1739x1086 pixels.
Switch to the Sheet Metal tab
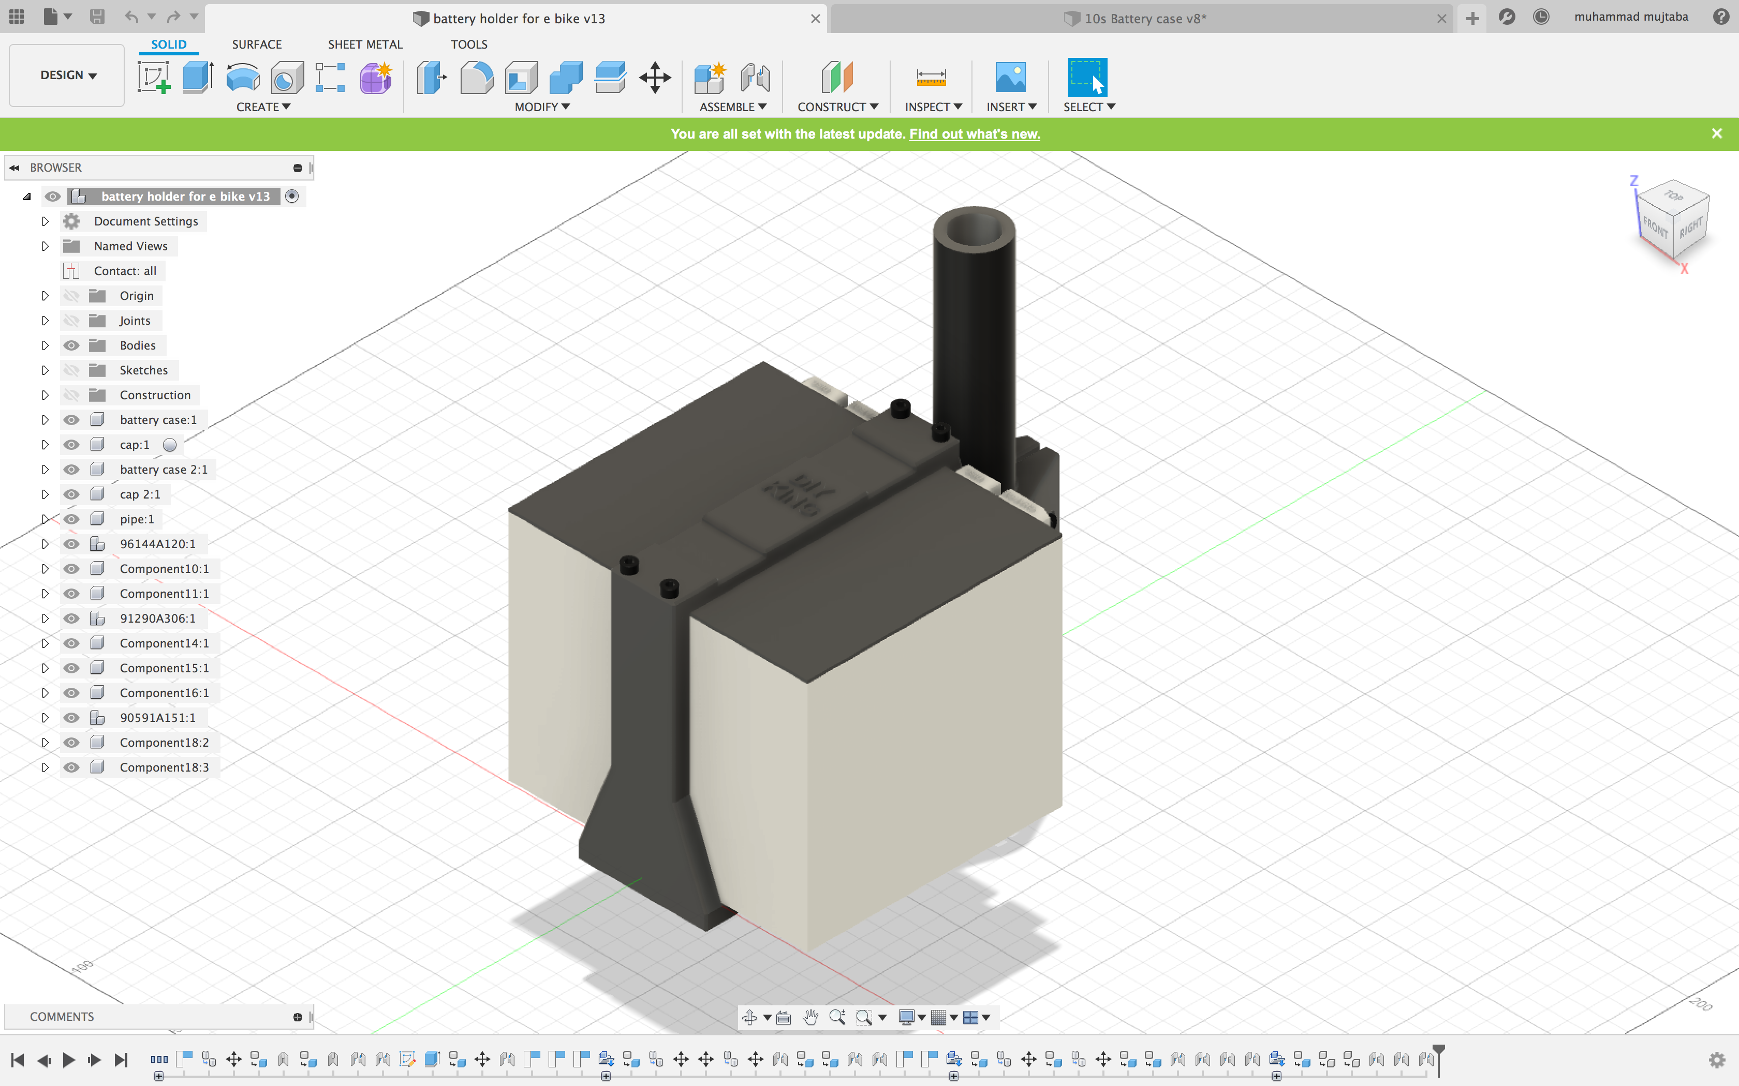click(364, 44)
